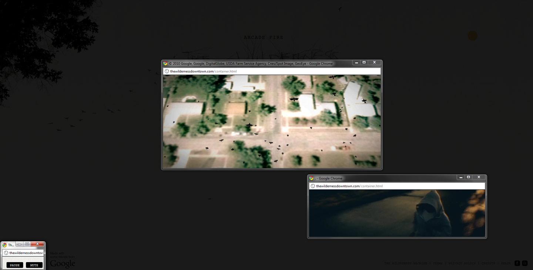Click the address bar in the hooded figure window
This screenshot has width=533, height=270.
click(397, 186)
